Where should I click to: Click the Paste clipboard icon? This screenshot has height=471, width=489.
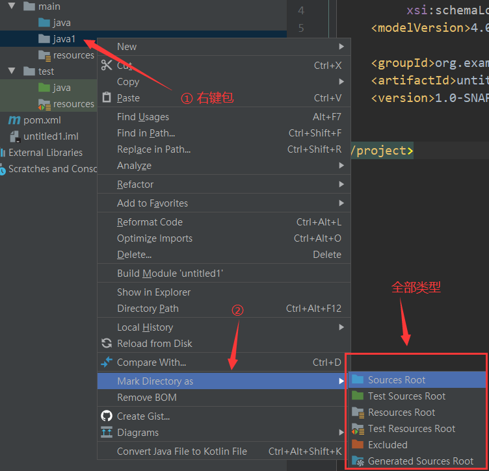(107, 97)
